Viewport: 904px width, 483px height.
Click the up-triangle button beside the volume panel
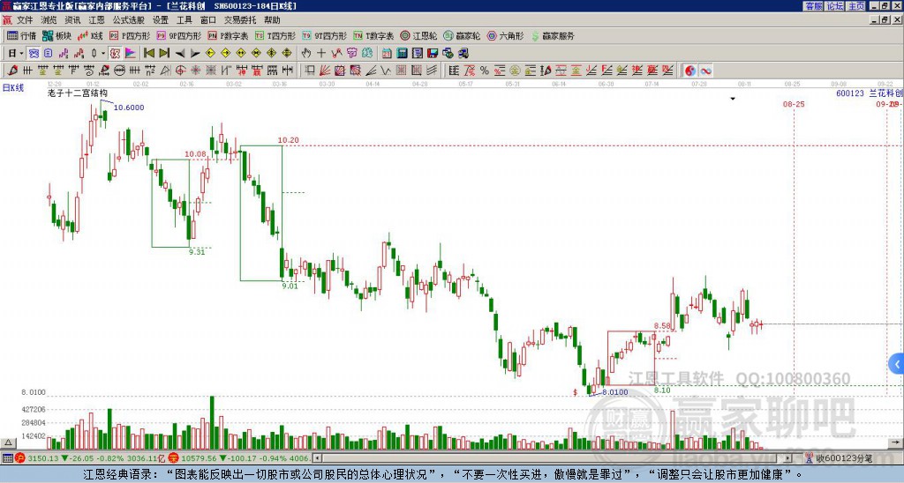pyautogui.click(x=8, y=442)
